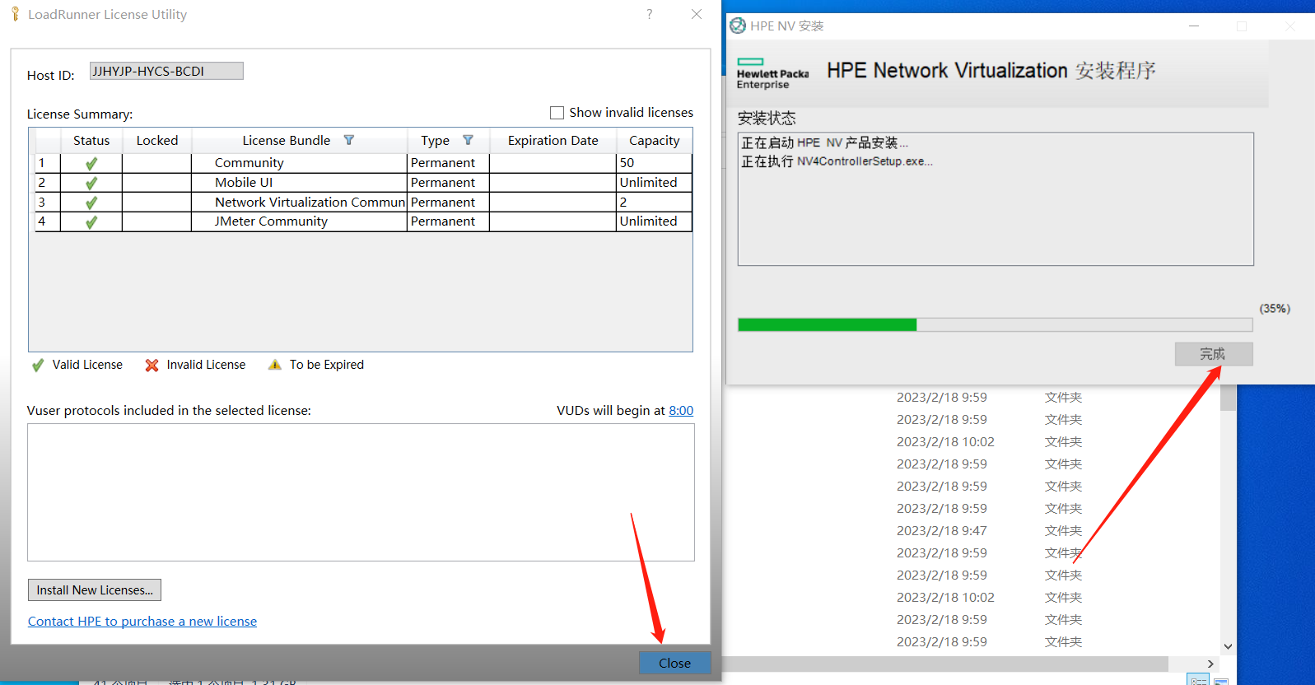Sort by the Locked column header
The width and height of the screenshot is (1315, 685).
[x=157, y=141]
